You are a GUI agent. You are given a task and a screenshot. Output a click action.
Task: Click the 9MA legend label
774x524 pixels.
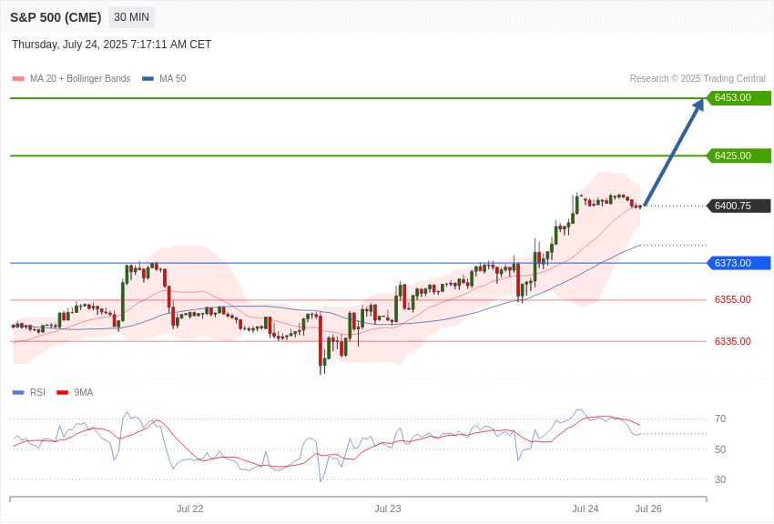84,393
